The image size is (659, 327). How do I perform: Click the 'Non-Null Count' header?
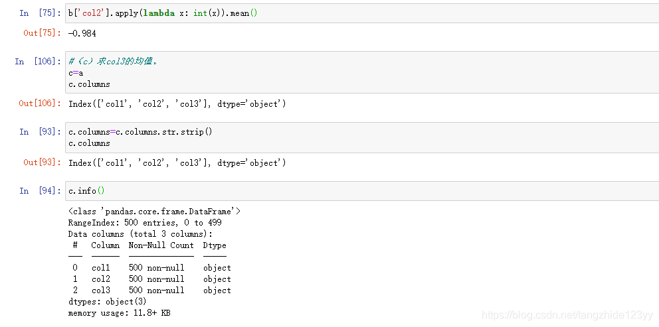pyautogui.click(x=161, y=245)
